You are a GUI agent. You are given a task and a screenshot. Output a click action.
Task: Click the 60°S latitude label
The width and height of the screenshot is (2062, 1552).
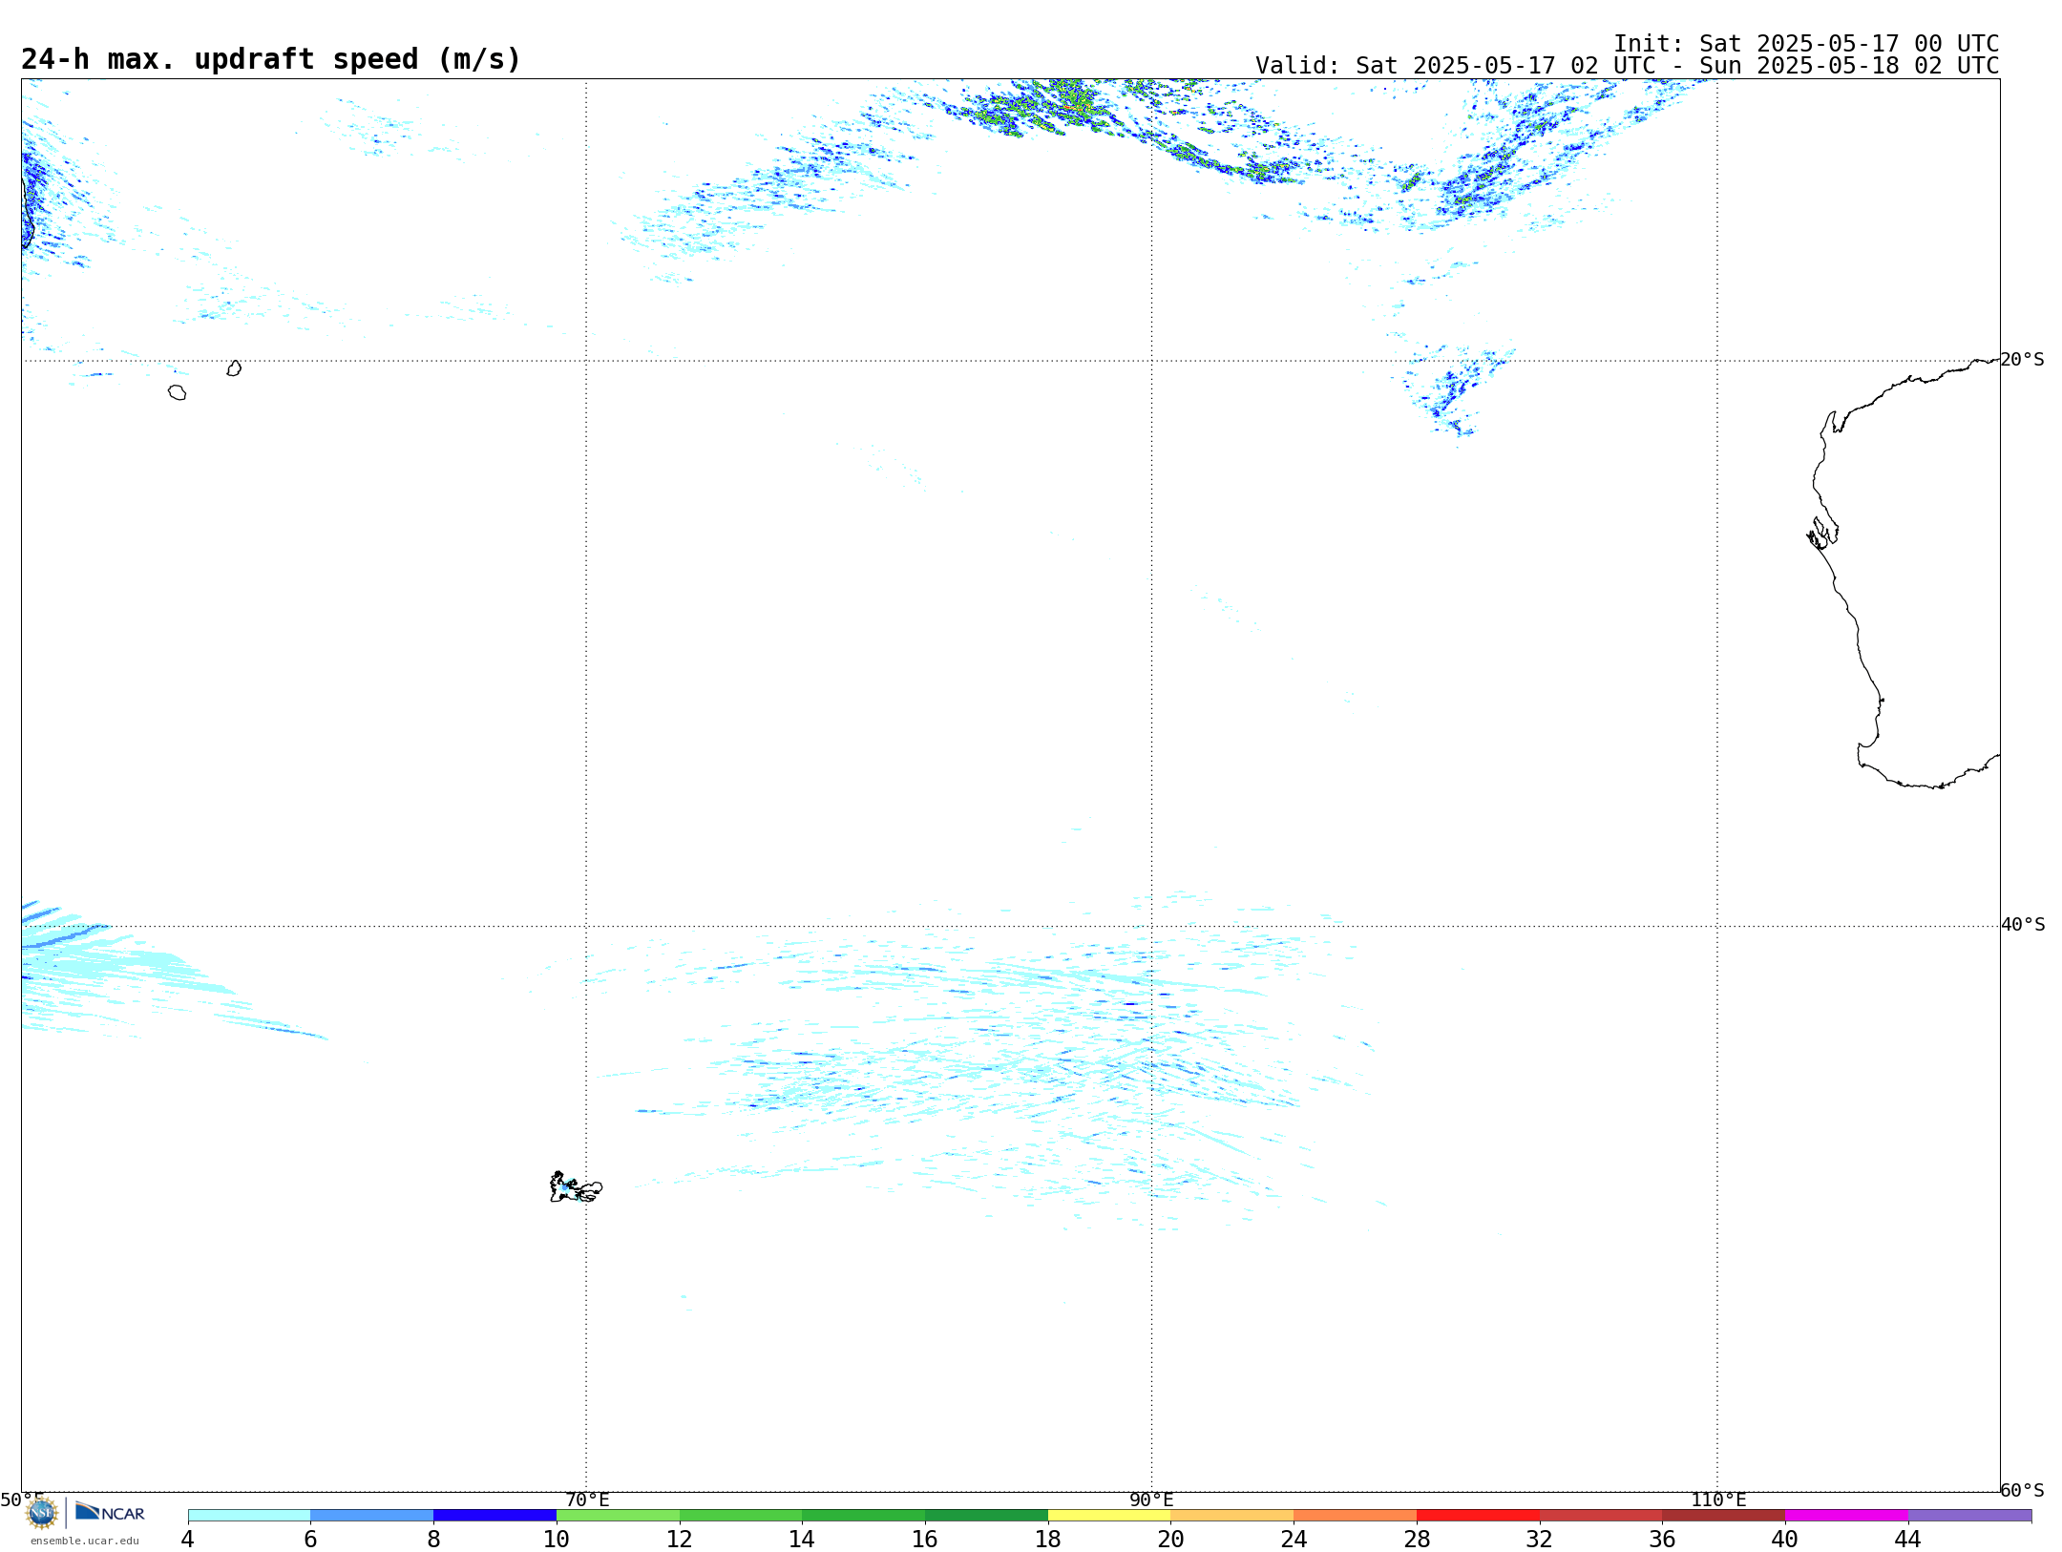point(2022,1490)
